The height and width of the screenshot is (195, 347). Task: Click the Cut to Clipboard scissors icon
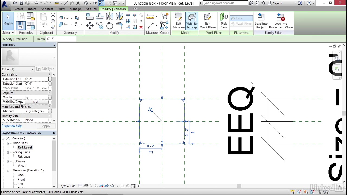coord(53,15)
